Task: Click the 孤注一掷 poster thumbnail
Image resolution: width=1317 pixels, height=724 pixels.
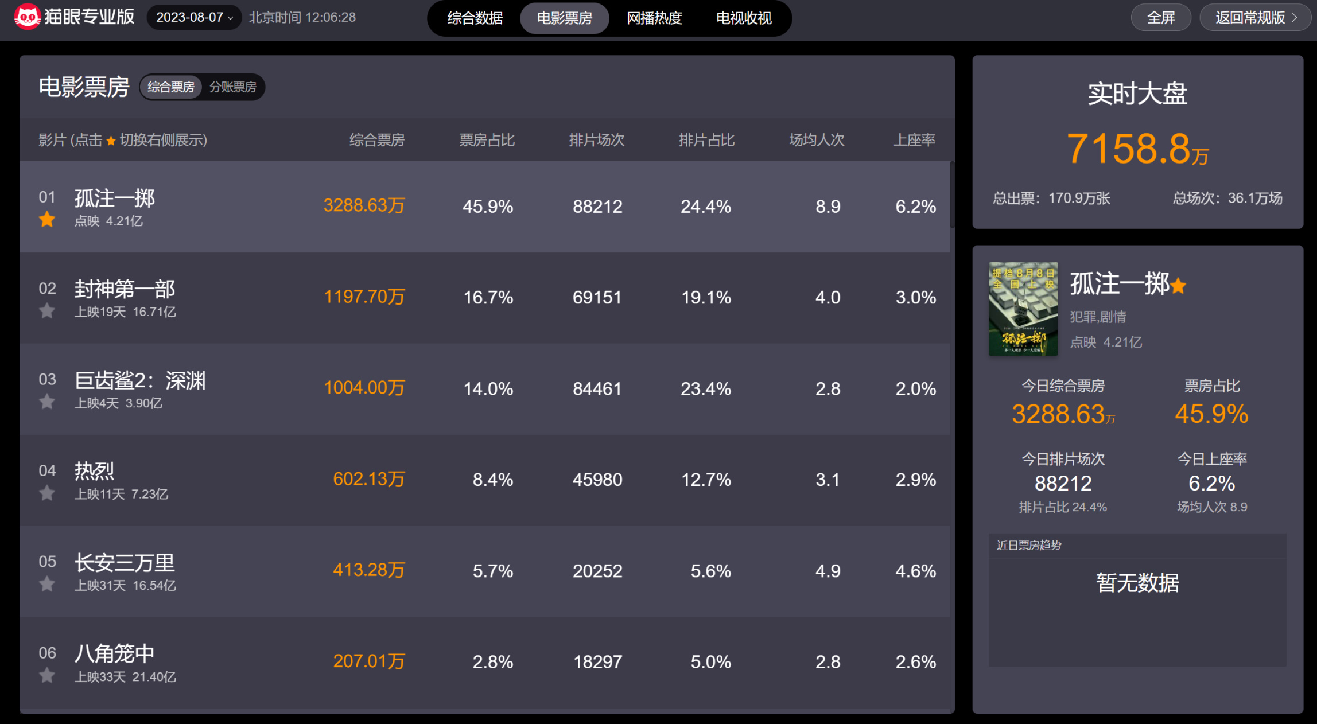Action: point(1023,309)
